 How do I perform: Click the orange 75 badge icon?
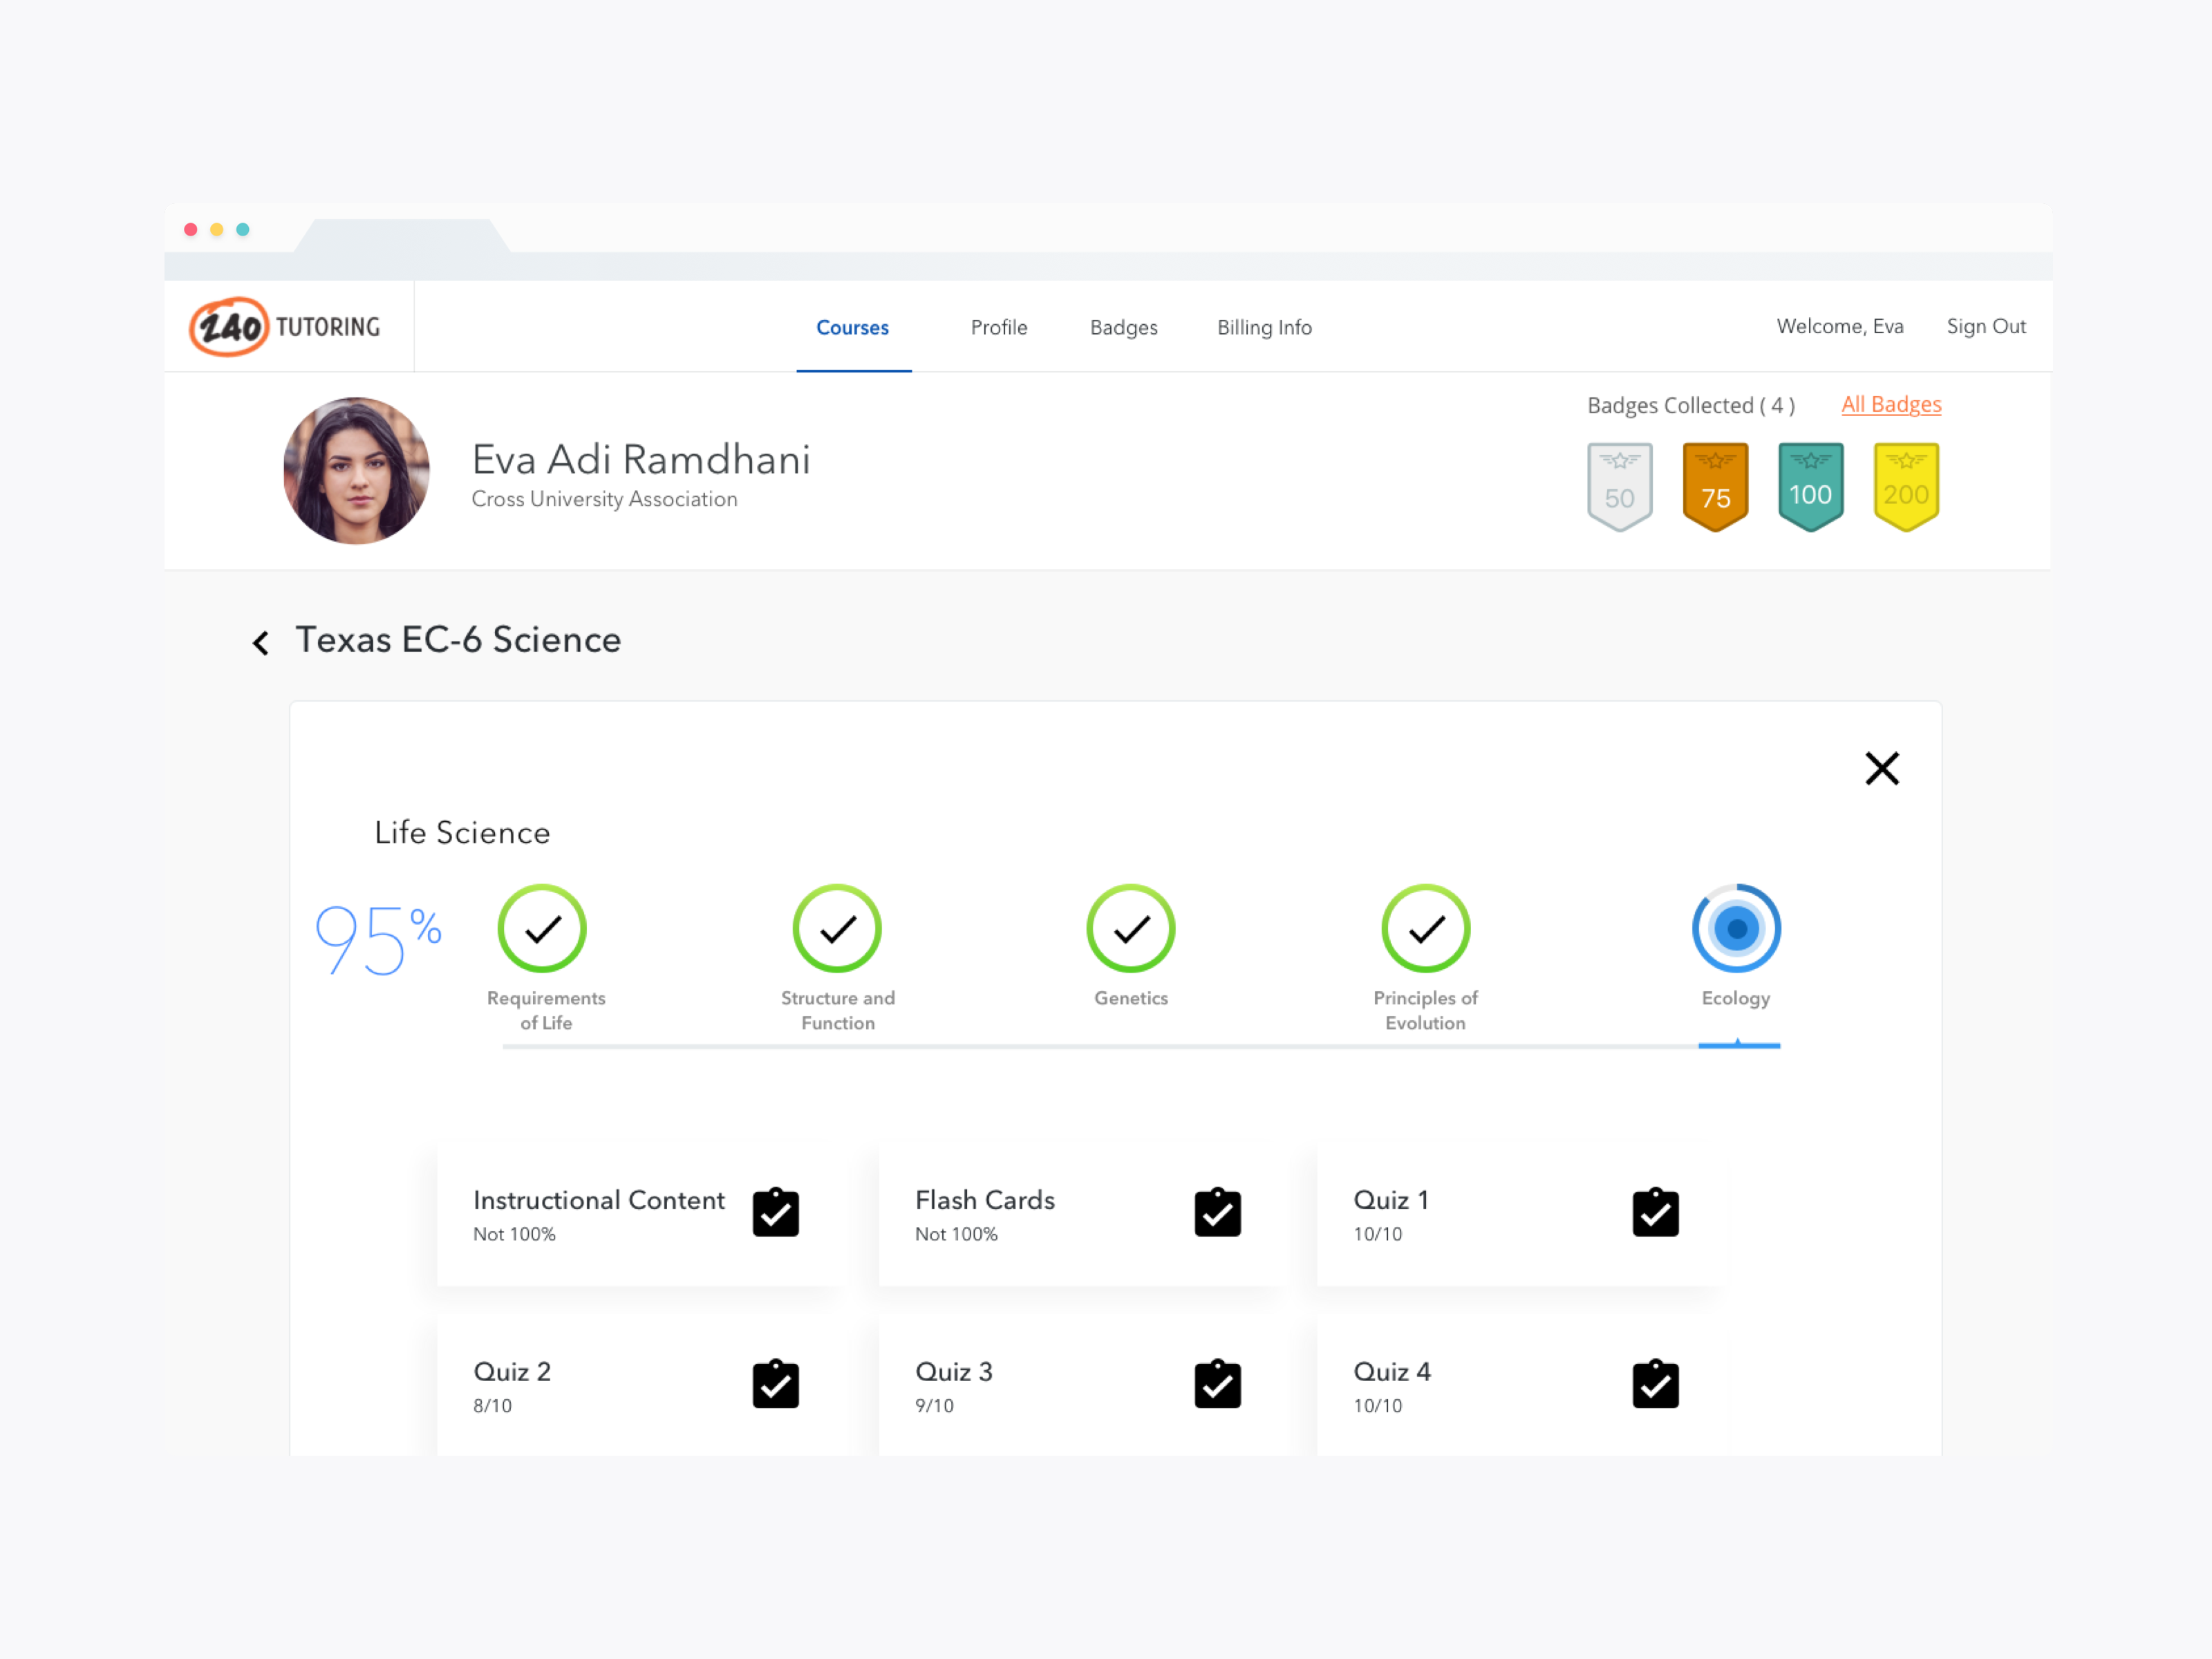tap(1715, 486)
